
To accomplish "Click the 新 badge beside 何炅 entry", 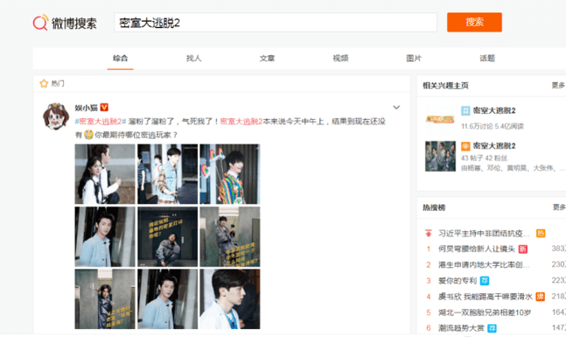I will pos(522,249).
